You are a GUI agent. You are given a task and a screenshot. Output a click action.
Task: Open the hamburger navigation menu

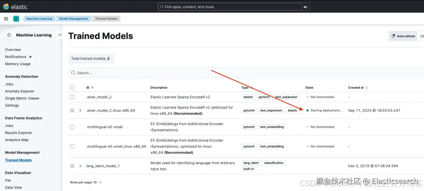[x=6, y=19]
